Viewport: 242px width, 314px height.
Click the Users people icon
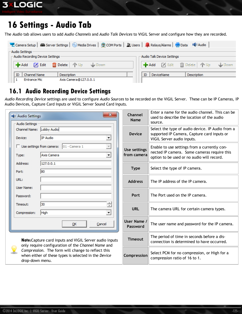[x=129, y=45]
